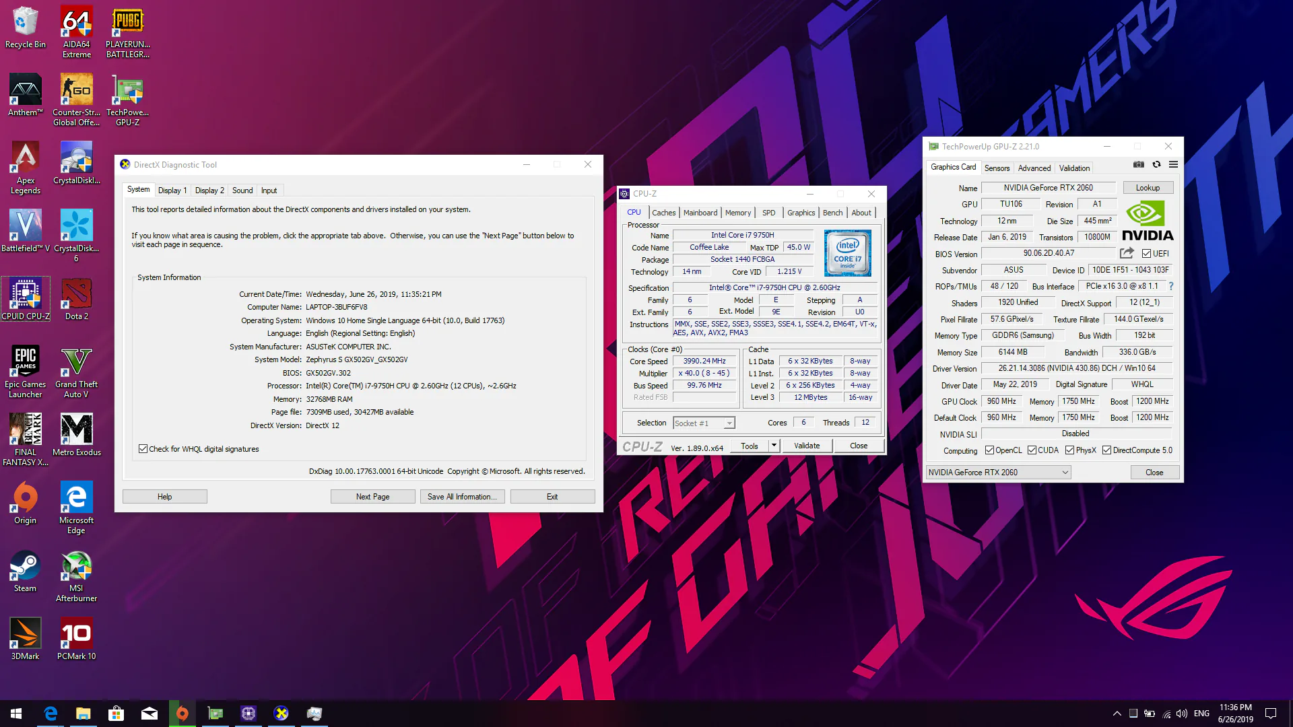Screen dimensions: 1293x727
Task: Click the Lookup button in GPU-Z
Action: [x=1148, y=188]
